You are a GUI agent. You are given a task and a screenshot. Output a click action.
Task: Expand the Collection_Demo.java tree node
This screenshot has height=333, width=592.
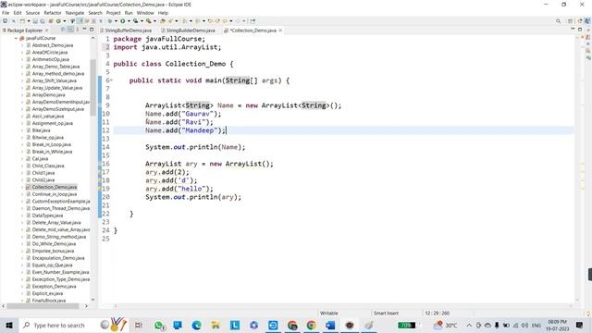(x=22, y=187)
